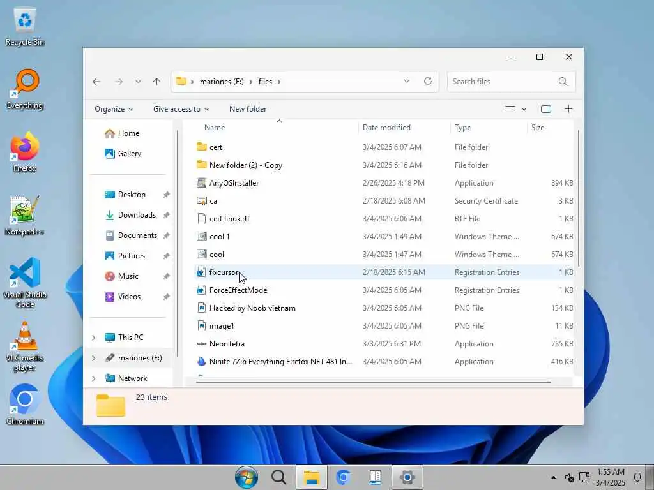Click File Explorer taskbar icon

tap(311, 477)
